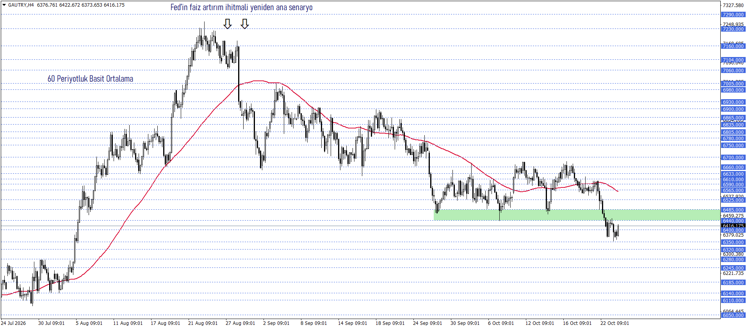The width and height of the screenshot is (748, 328).
Task: Click the 6660.000 price level label
Action: click(733, 168)
